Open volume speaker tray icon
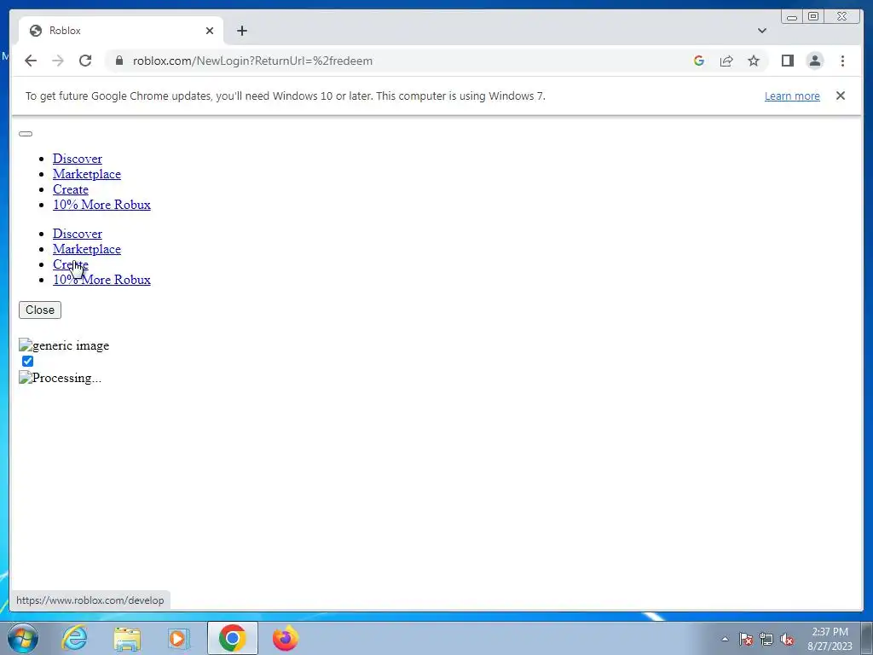This screenshot has width=873, height=655. [787, 639]
